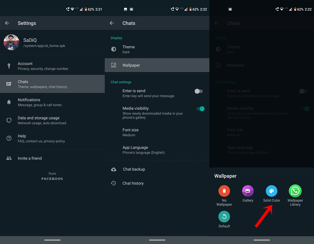314x244 pixels.
Task: Click the Chat backup cloud icon
Action: [x=114, y=169]
